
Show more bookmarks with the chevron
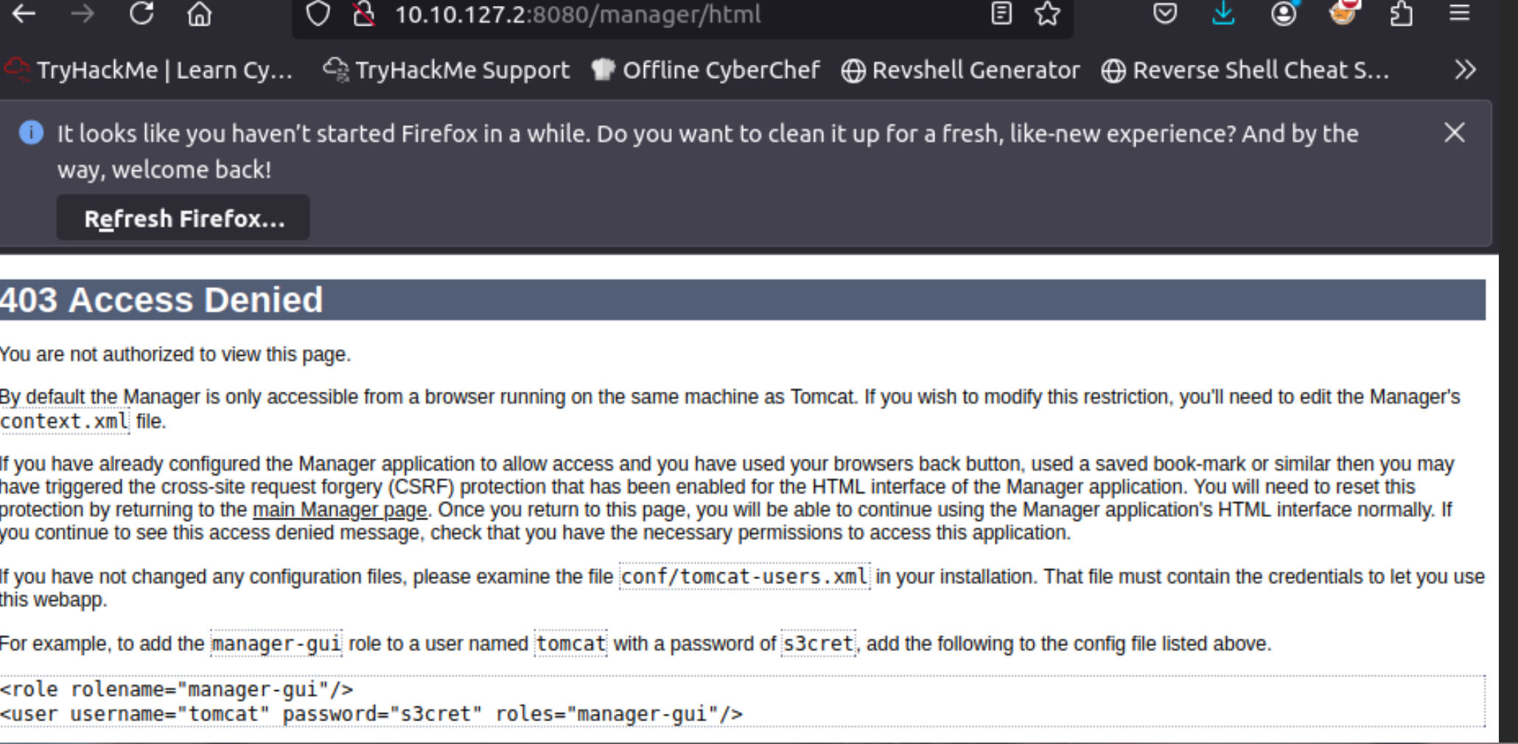click(1465, 70)
